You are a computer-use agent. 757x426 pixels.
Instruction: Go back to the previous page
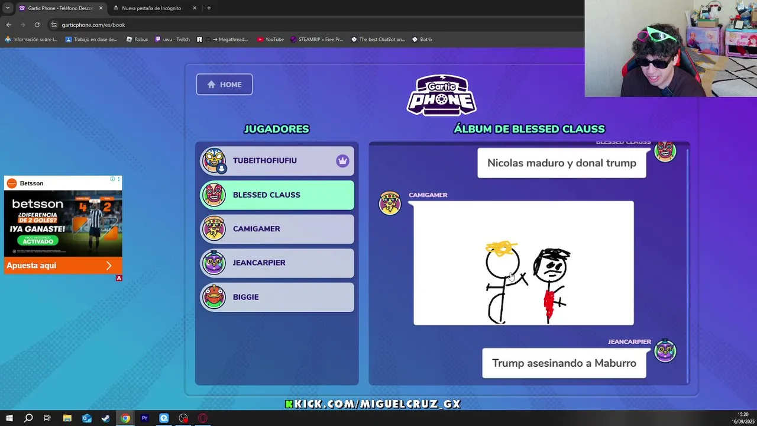[8, 25]
